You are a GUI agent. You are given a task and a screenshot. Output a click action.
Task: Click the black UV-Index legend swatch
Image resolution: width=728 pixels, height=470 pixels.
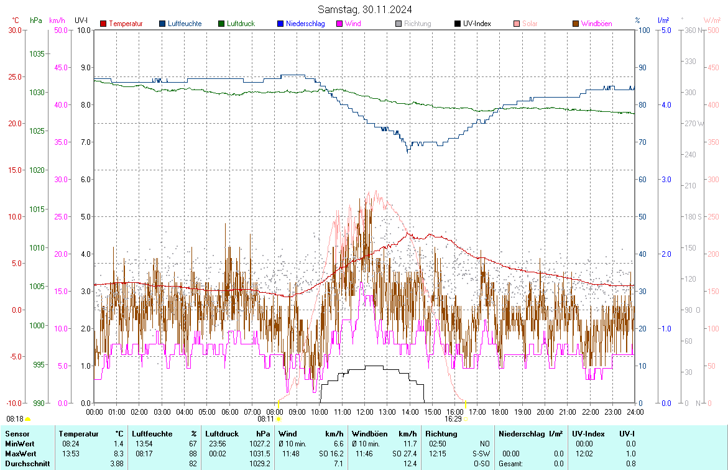coord(458,24)
